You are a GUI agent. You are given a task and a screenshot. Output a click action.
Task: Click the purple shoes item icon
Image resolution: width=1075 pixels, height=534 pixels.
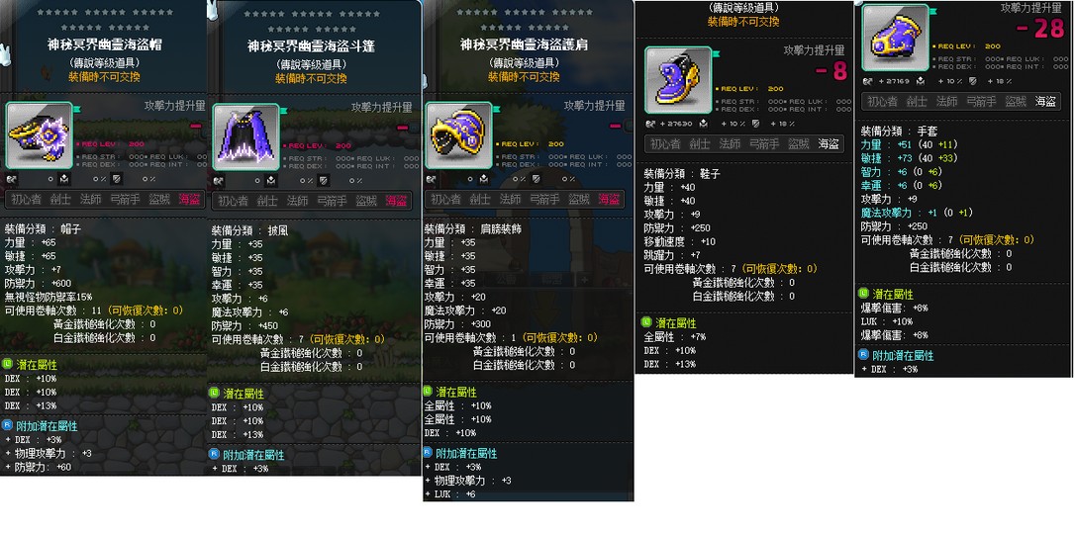pos(678,80)
